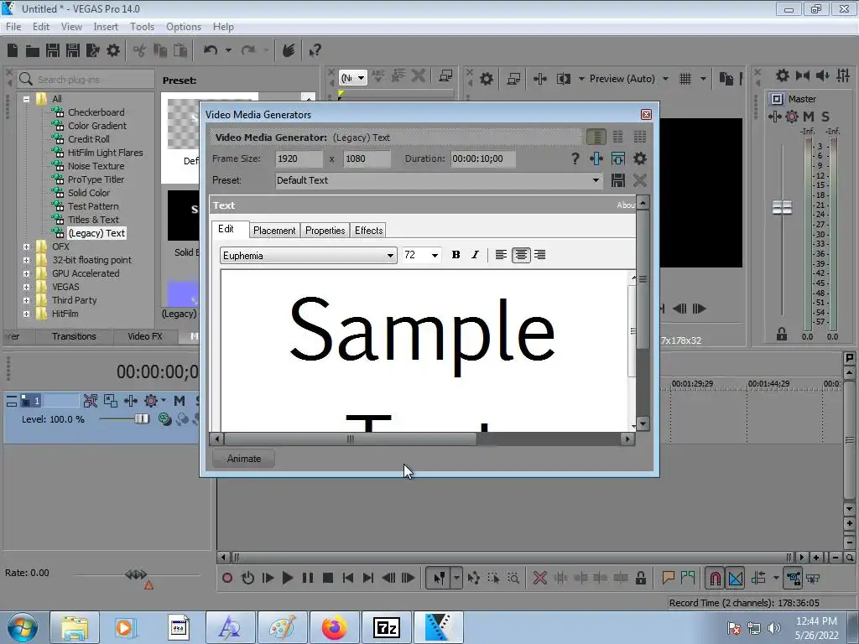The width and height of the screenshot is (859, 644).
Task: Click the preview overlays grid icon
Action: click(685, 79)
